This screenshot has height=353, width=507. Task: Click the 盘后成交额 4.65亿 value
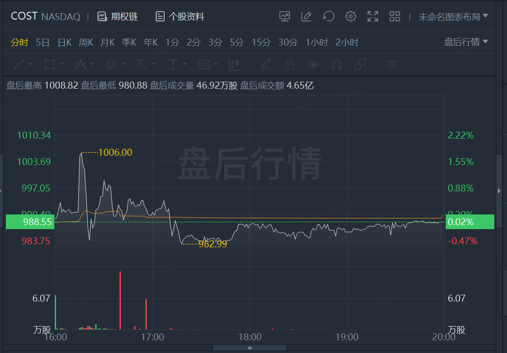300,86
